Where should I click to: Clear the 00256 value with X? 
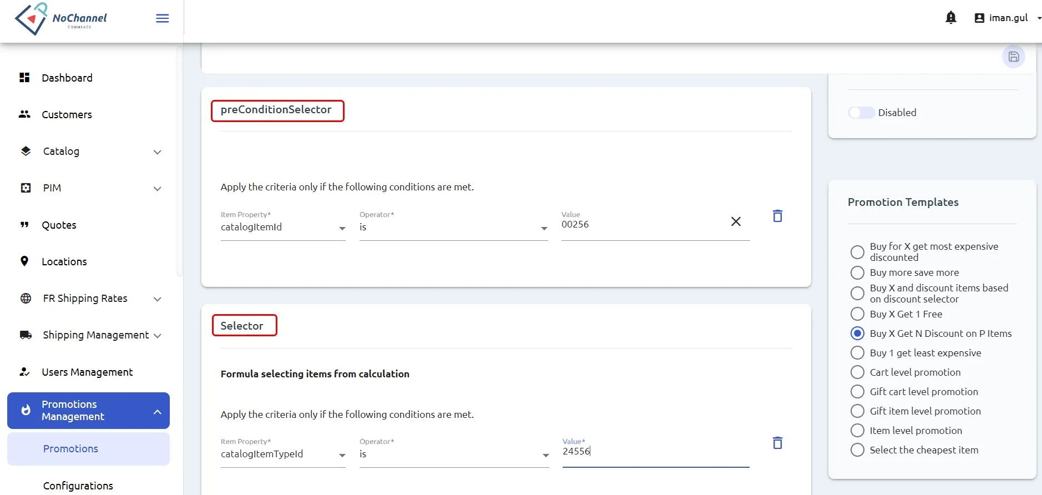click(x=736, y=221)
